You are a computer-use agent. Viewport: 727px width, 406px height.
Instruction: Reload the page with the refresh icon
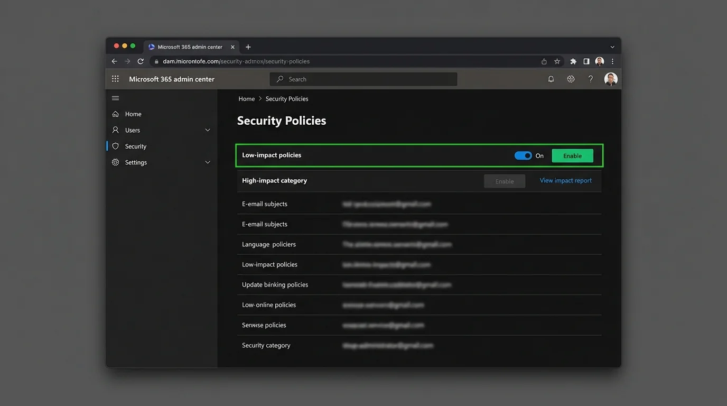140,61
